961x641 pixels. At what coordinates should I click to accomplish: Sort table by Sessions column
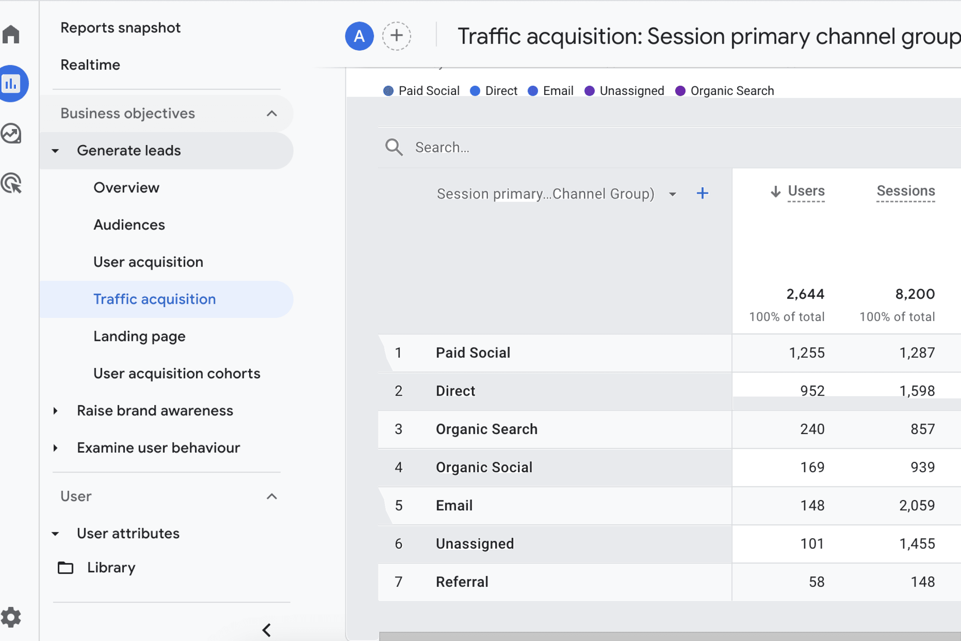tap(905, 191)
